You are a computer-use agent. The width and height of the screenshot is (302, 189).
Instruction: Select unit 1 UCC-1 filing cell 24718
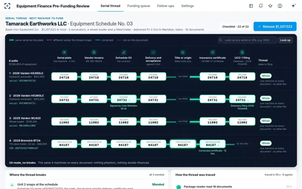(242, 76)
